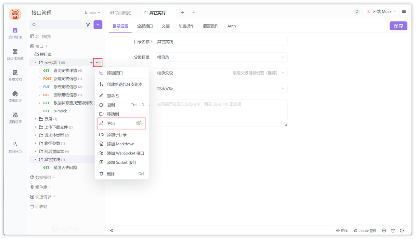The width and height of the screenshot is (416, 239).
Task: Switch to 全部接口 tab
Action: [x=145, y=26]
